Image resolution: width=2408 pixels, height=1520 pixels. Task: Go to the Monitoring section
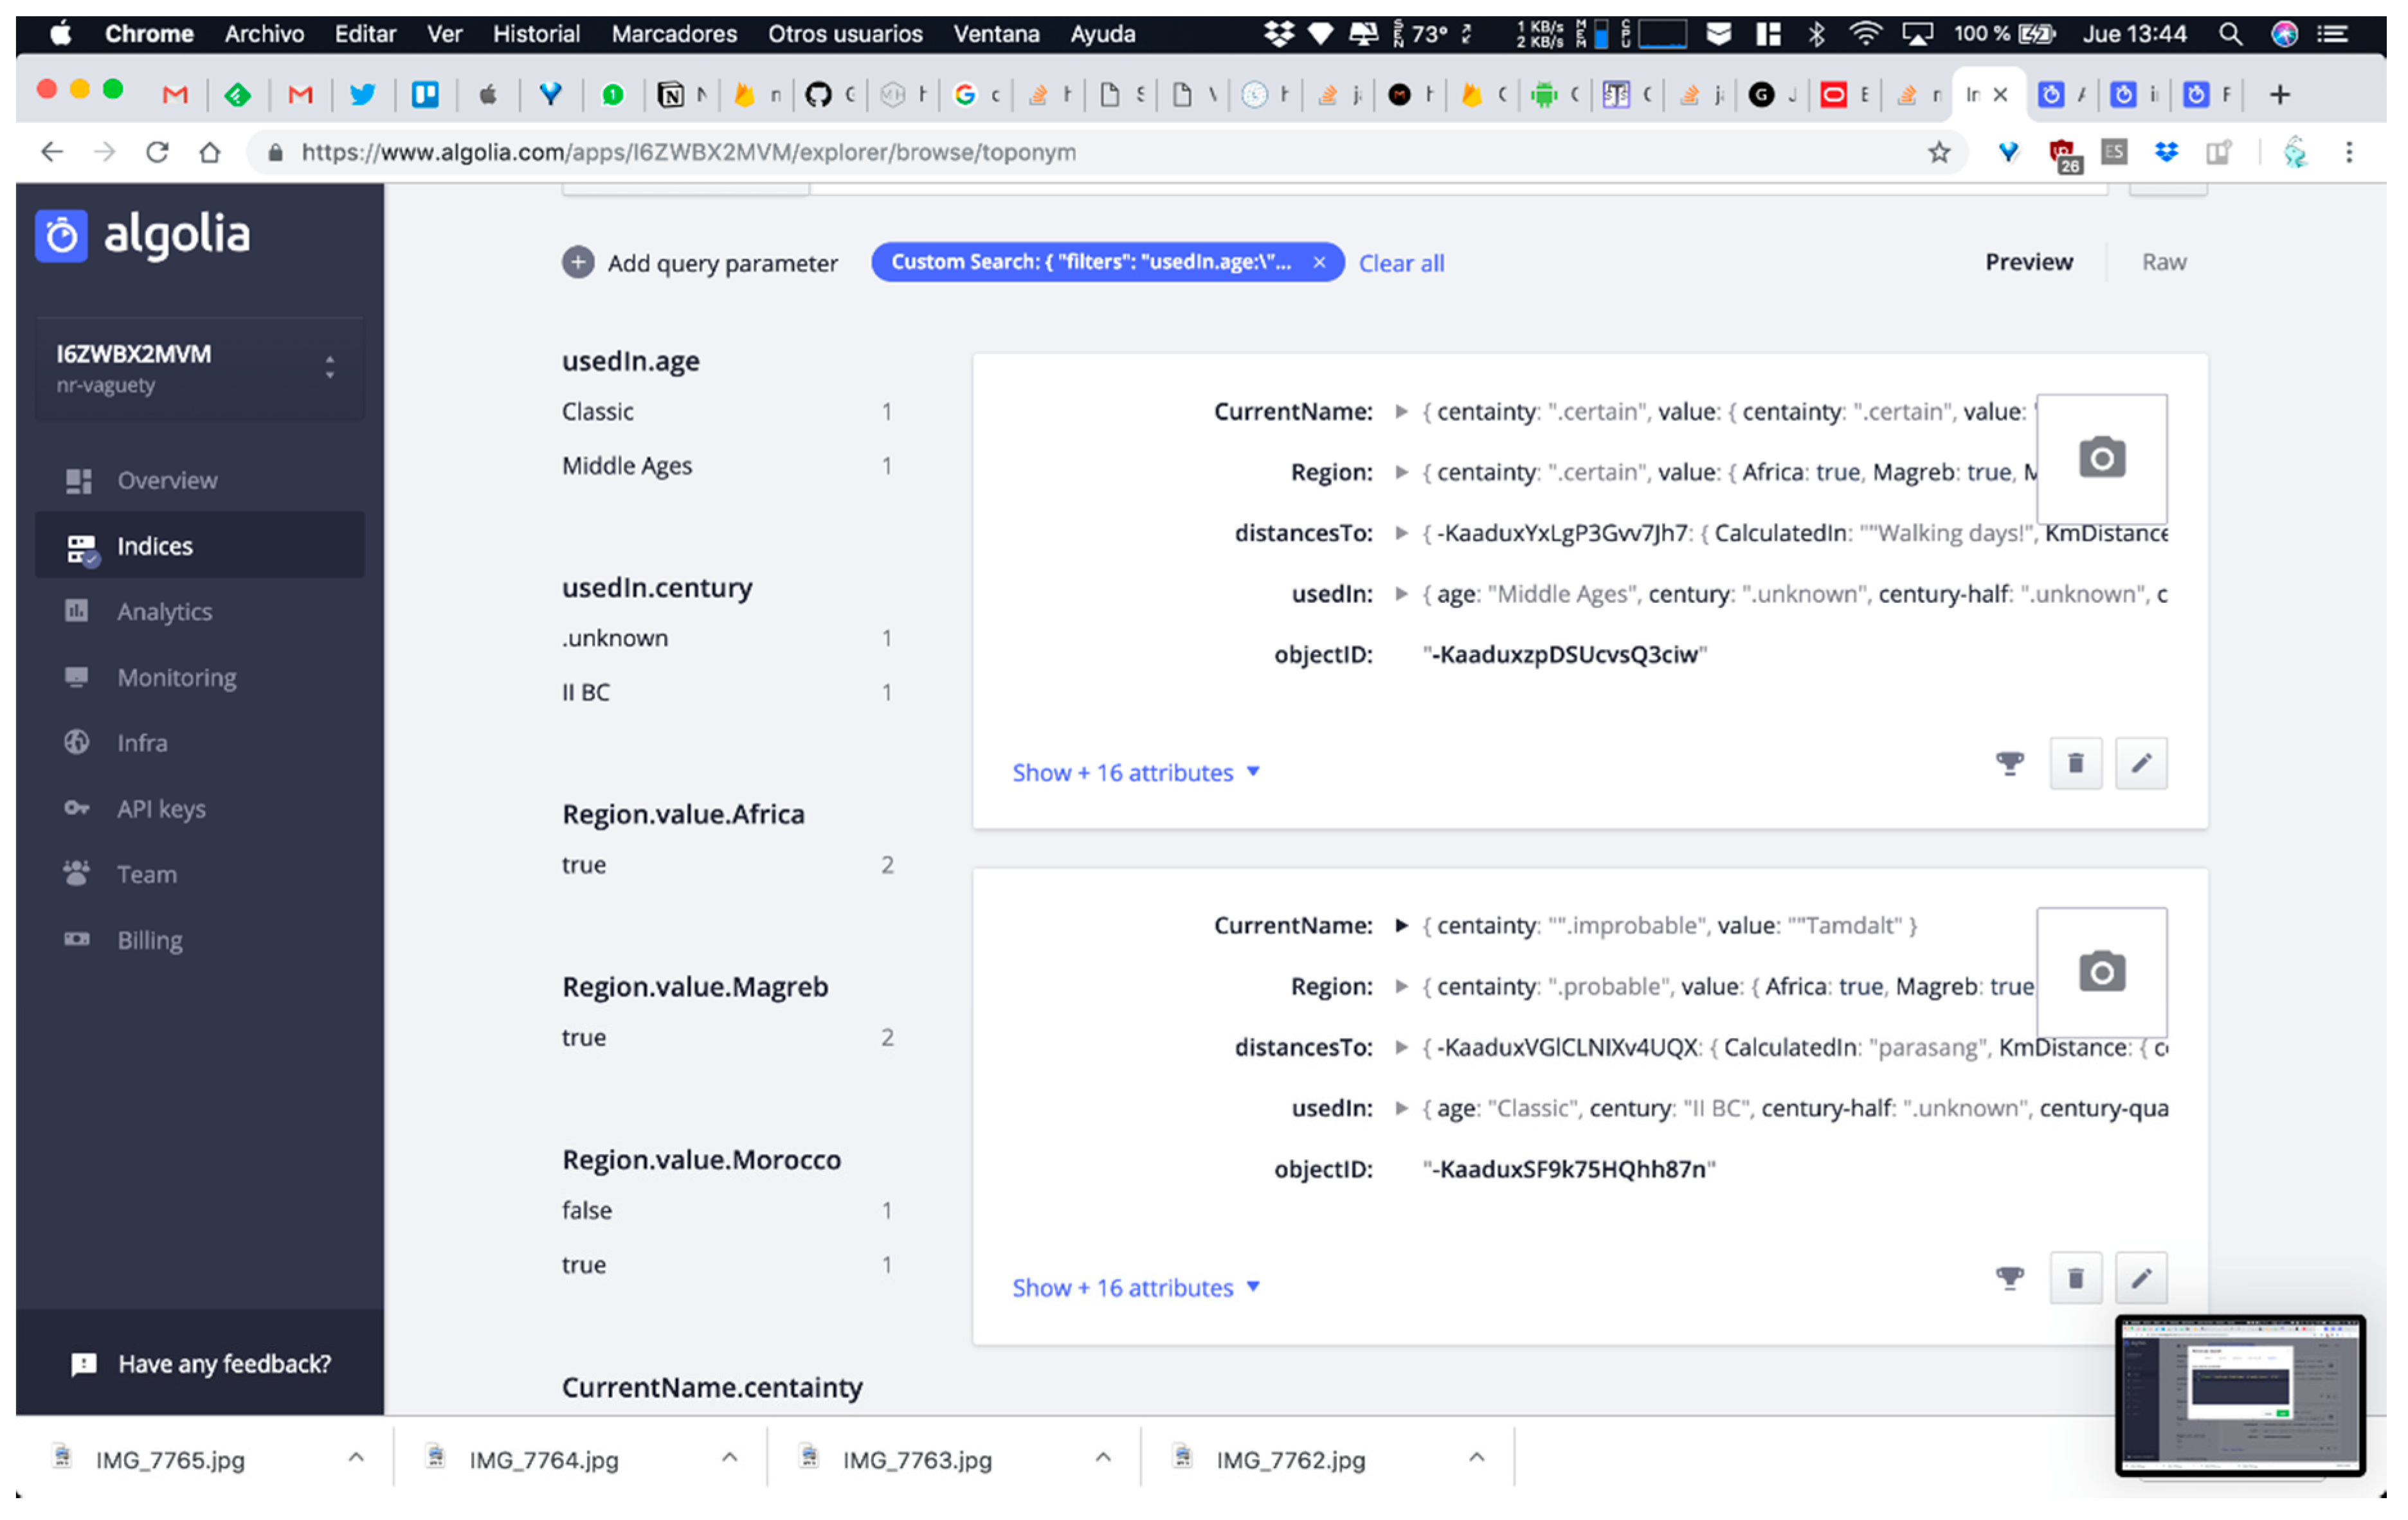177,677
